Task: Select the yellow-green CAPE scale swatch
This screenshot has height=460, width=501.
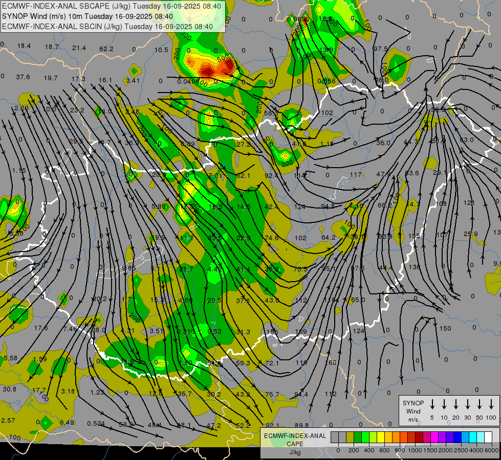Action: click(373, 437)
